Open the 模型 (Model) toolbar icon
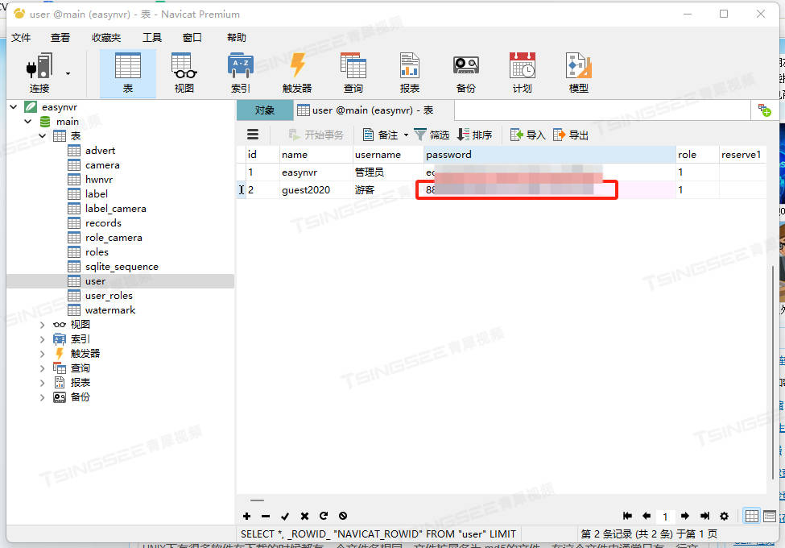The height and width of the screenshot is (548, 785). (x=578, y=71)
